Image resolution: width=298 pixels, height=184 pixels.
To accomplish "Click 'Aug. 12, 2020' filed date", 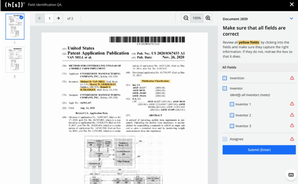I will 88,108.
